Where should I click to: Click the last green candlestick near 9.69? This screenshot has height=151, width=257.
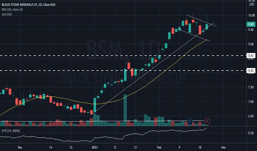pyautogui.click(x=207, y=27)
